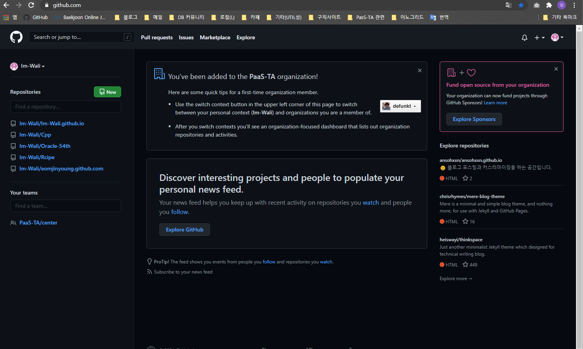Click the organization building icon in notice
This screenshot has height=349, width=583.
(159, 74)
